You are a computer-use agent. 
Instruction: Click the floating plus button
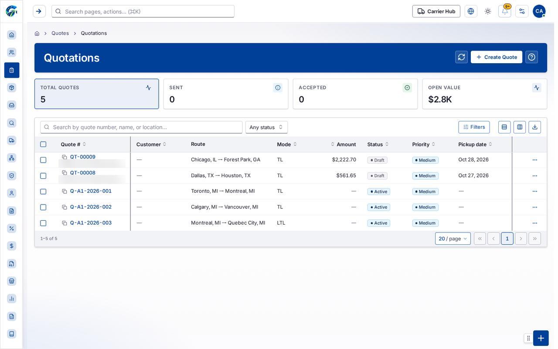(541, 338)
